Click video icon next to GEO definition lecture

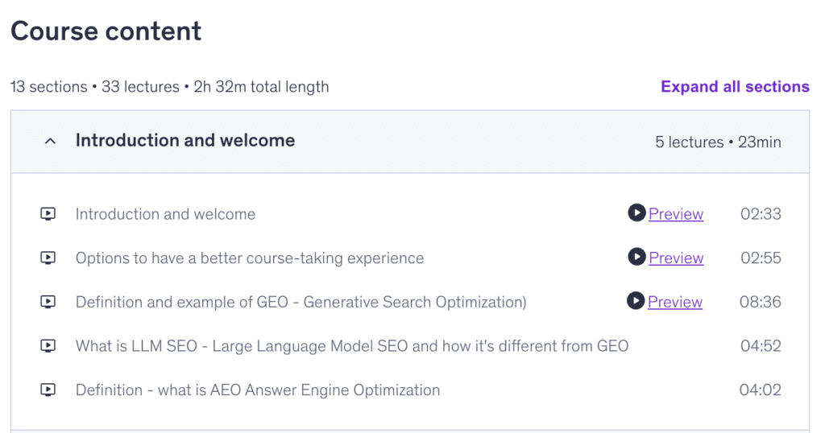click(48, 302)
